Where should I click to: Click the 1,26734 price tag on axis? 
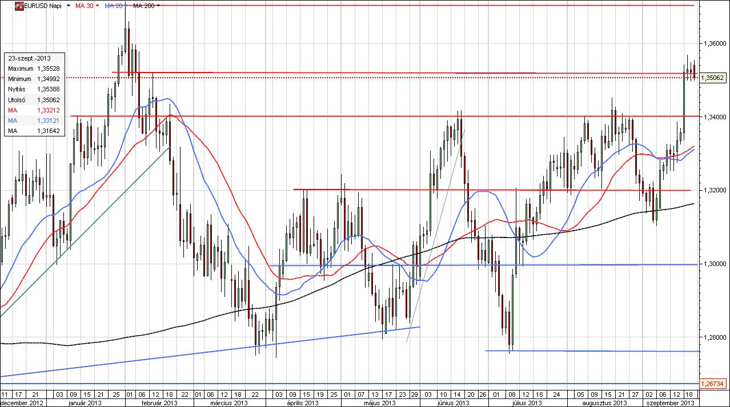714,384
